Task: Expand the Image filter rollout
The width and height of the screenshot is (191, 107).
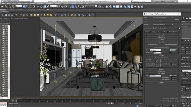Action: click(x=161, y=56)
